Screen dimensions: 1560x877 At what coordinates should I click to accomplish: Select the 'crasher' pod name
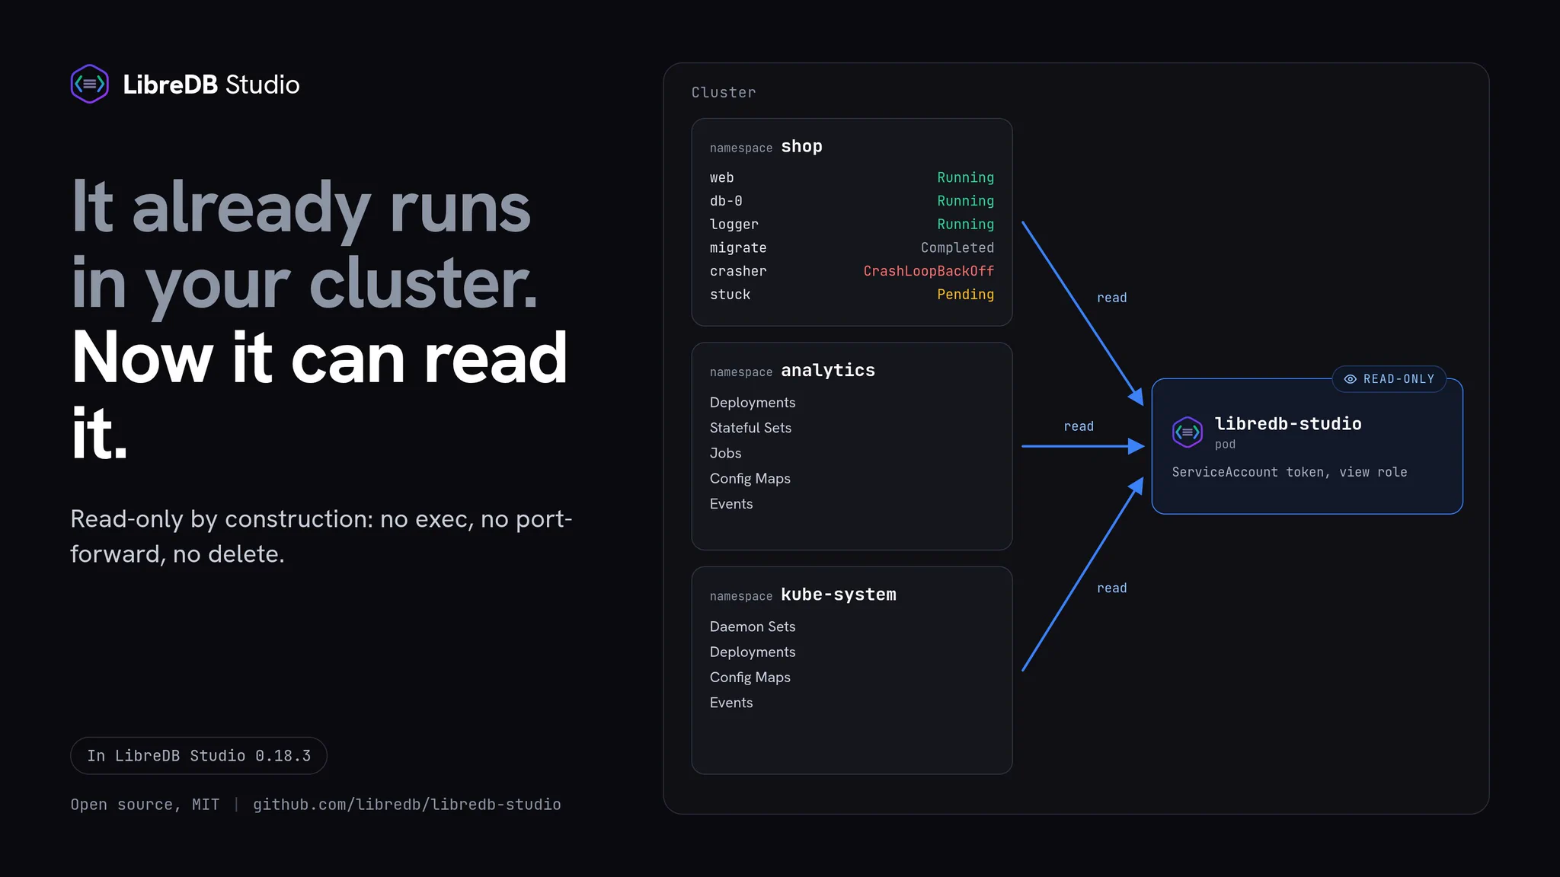pyautogui.click(x=738, y=271)
